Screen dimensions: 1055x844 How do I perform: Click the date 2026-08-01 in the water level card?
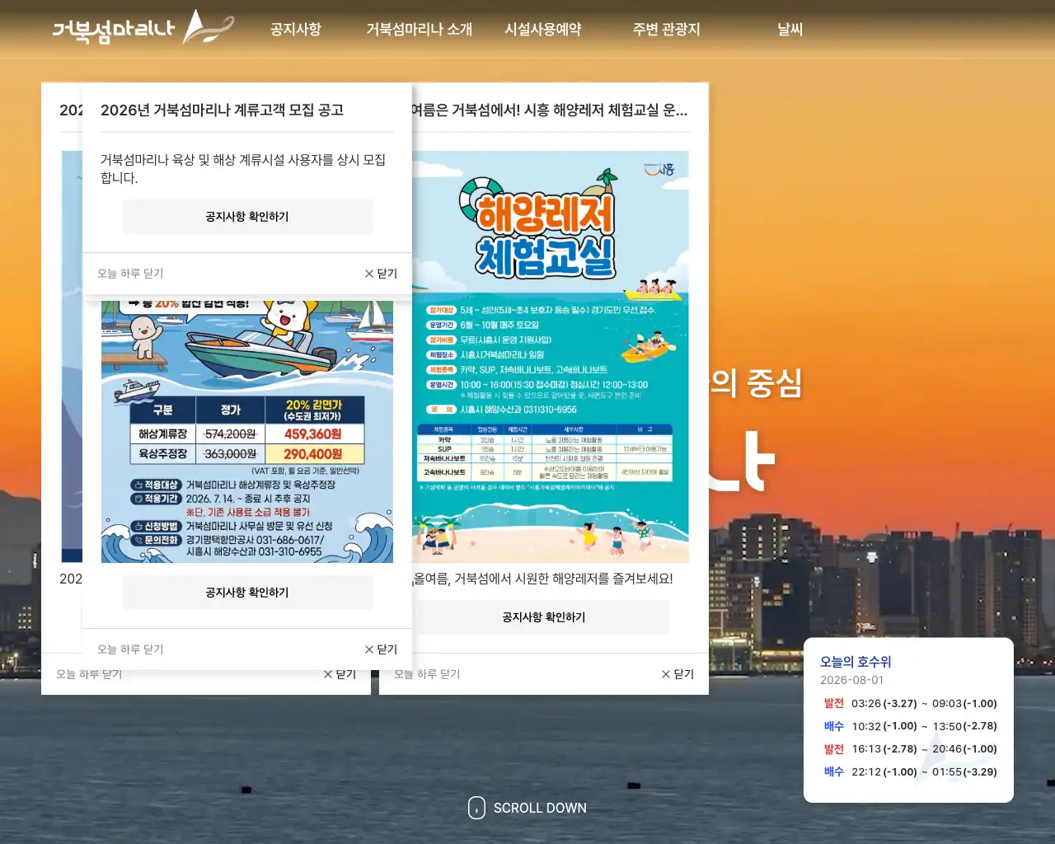(851, 680)
